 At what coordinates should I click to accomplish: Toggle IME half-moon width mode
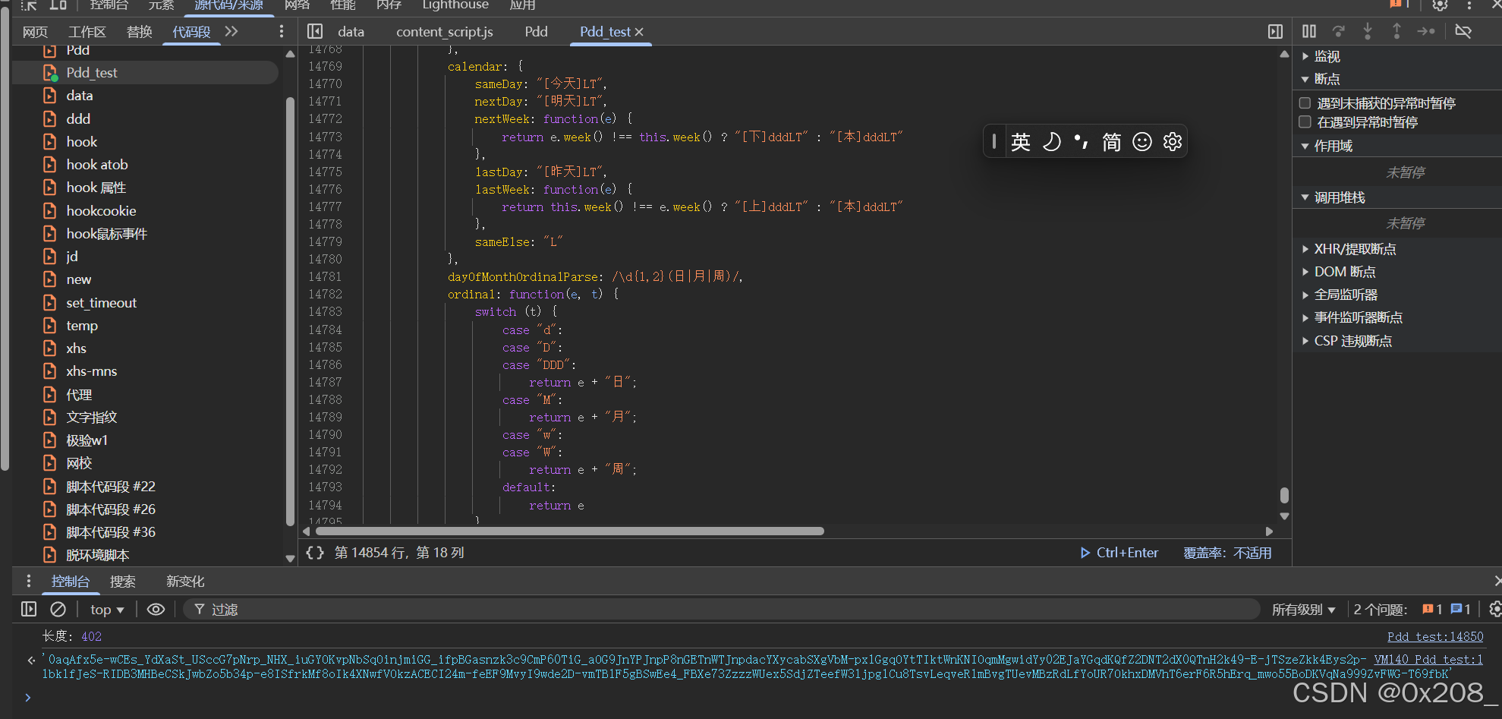coord(1051,142)
